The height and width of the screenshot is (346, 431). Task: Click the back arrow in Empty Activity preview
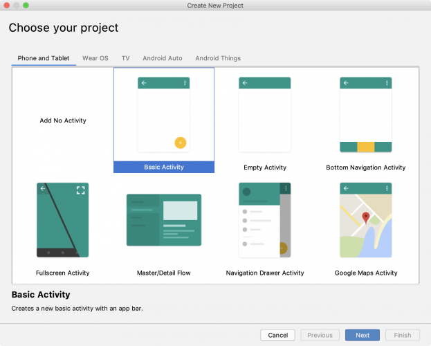point(245,83)
